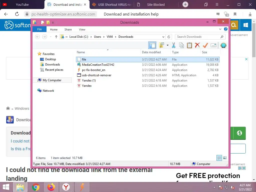Open the Home ribbon tab
Screen dimensions: 256x192
pyautogui.click(x=54, y=29)
